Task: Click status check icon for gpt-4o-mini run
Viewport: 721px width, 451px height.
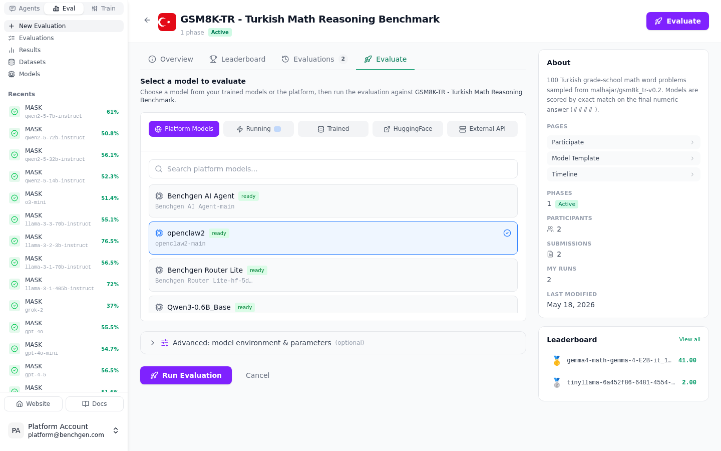Action: (x=15, y=349)
